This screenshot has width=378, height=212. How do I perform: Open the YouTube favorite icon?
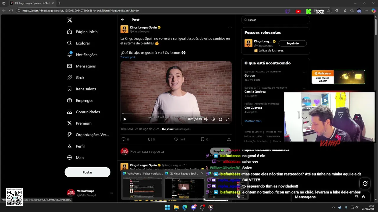click(298, 11)
